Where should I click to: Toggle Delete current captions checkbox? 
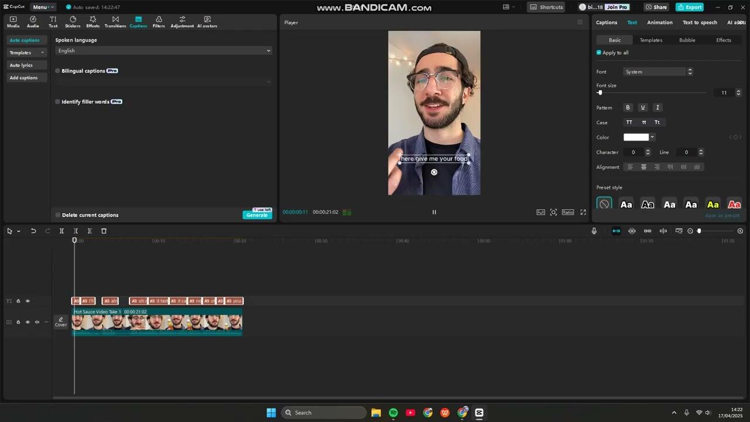(58, 215)
